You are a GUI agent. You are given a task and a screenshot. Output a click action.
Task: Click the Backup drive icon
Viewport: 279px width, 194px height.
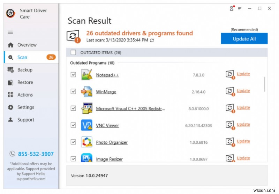click(11, 70)
